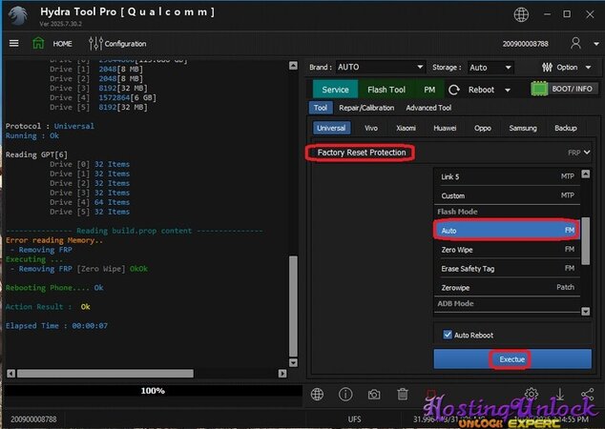Open the Storage dropdown
605x429 pixels.
tap(490, 68)
